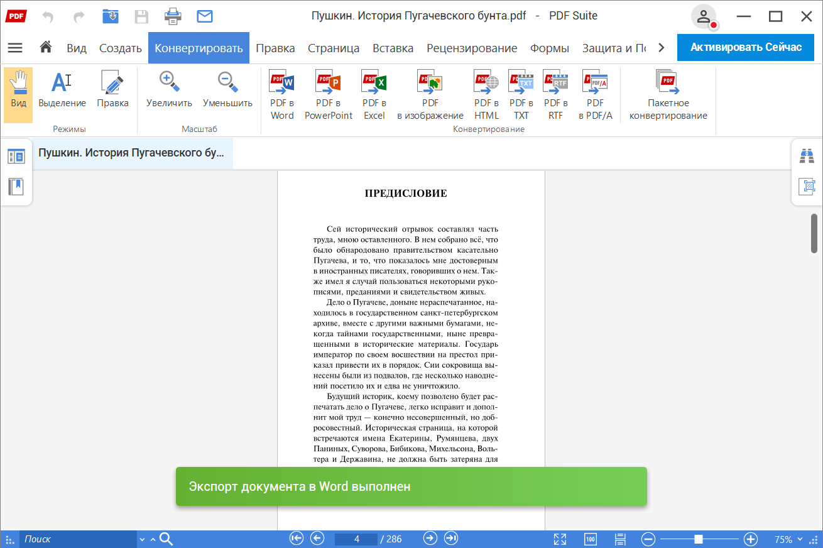The width and height of the screenshot is (823, 548).
Task: Click Увеличить to zoom in
Action: click(x=169, y=90)
